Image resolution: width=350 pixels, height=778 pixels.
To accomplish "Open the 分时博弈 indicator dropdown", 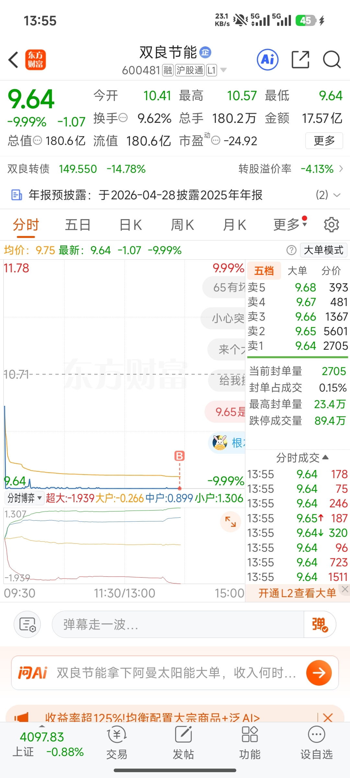I will pyautogui.click(x=24, y=498).
